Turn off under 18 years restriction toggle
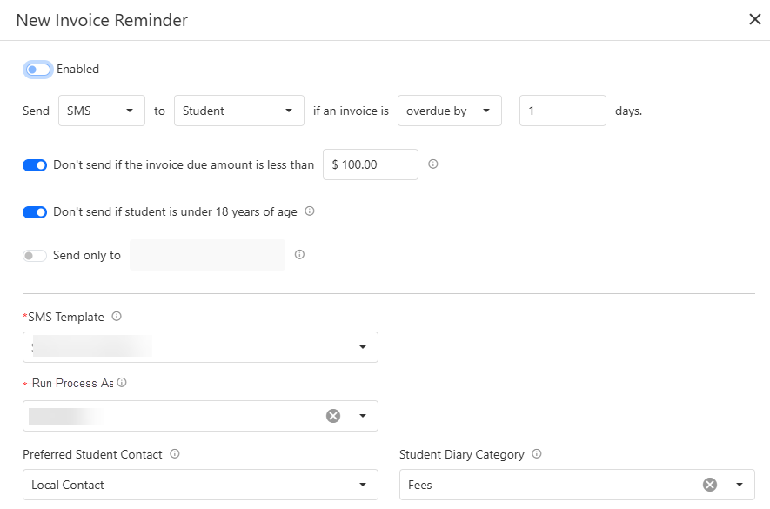 (x=35, y=212)
